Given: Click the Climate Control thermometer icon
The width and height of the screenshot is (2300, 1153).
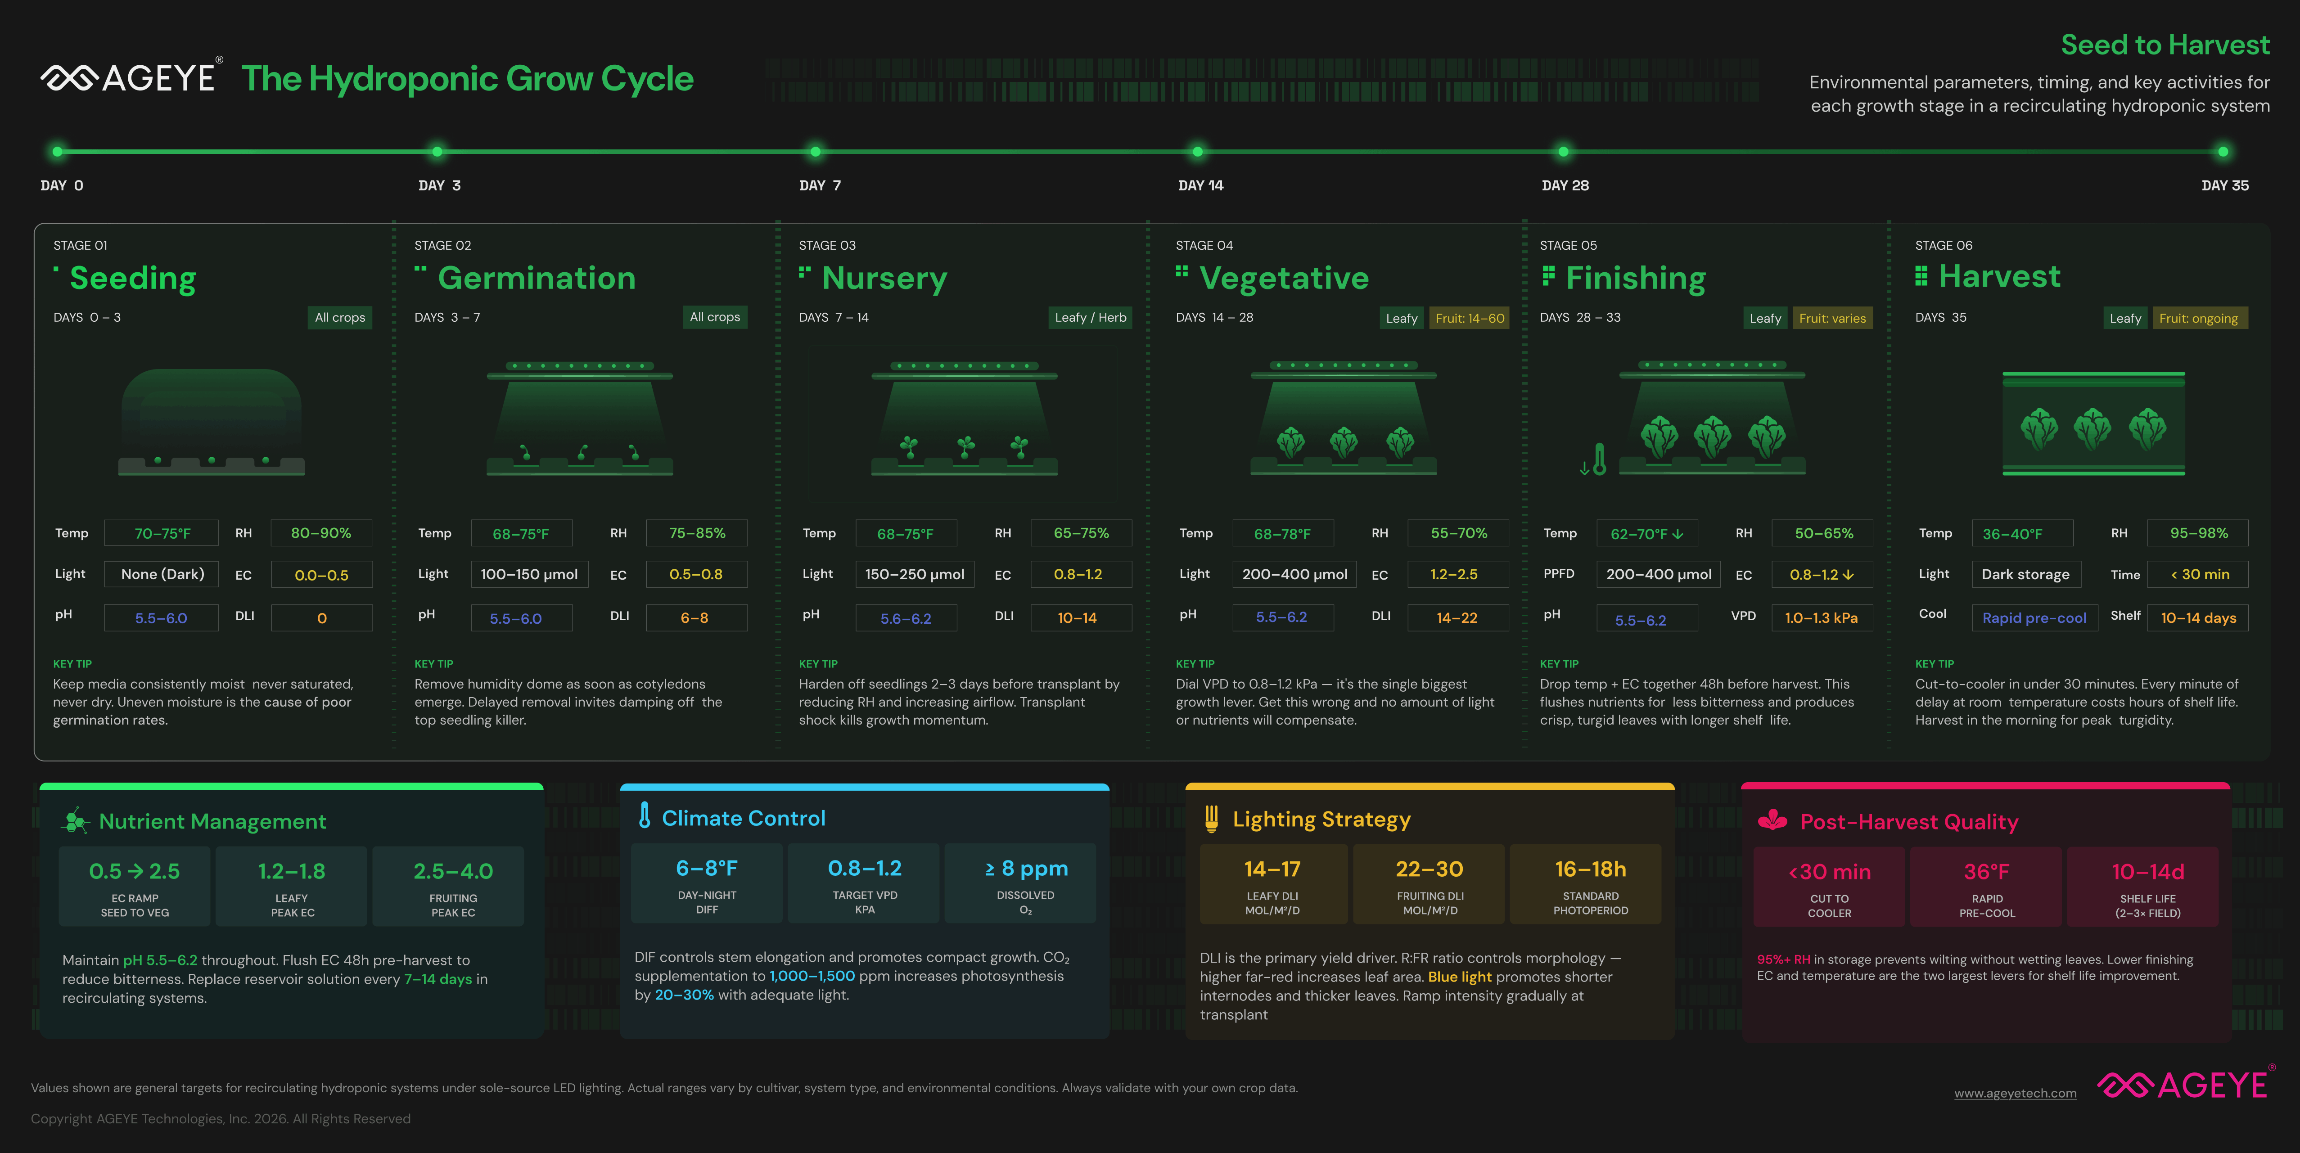Looking at the screenshot, I should pyautogui.click(x=645, y=815).
